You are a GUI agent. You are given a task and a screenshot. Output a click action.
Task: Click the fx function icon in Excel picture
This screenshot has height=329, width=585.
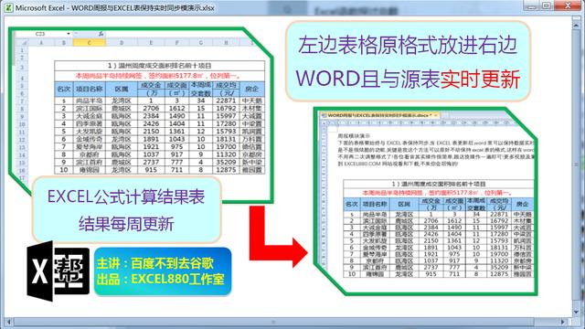[x=101, y=34]
